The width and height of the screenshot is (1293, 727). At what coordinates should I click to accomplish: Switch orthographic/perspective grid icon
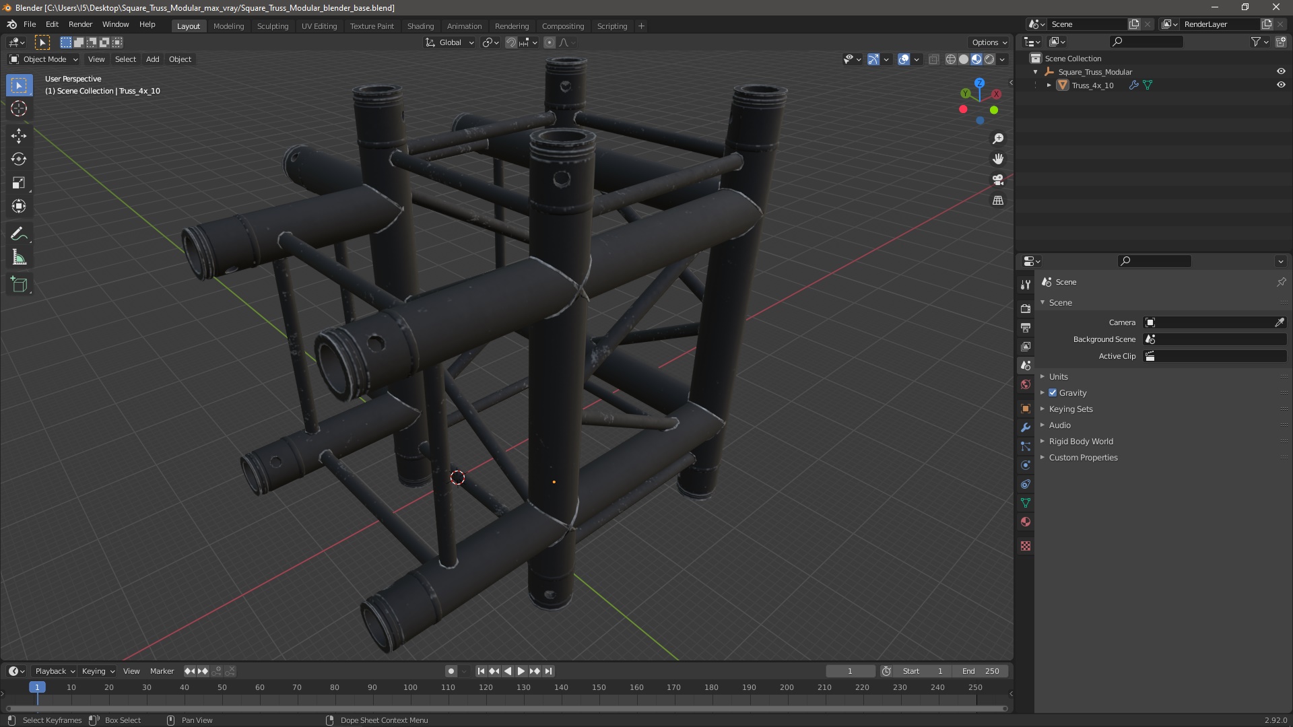pos(998,201)
